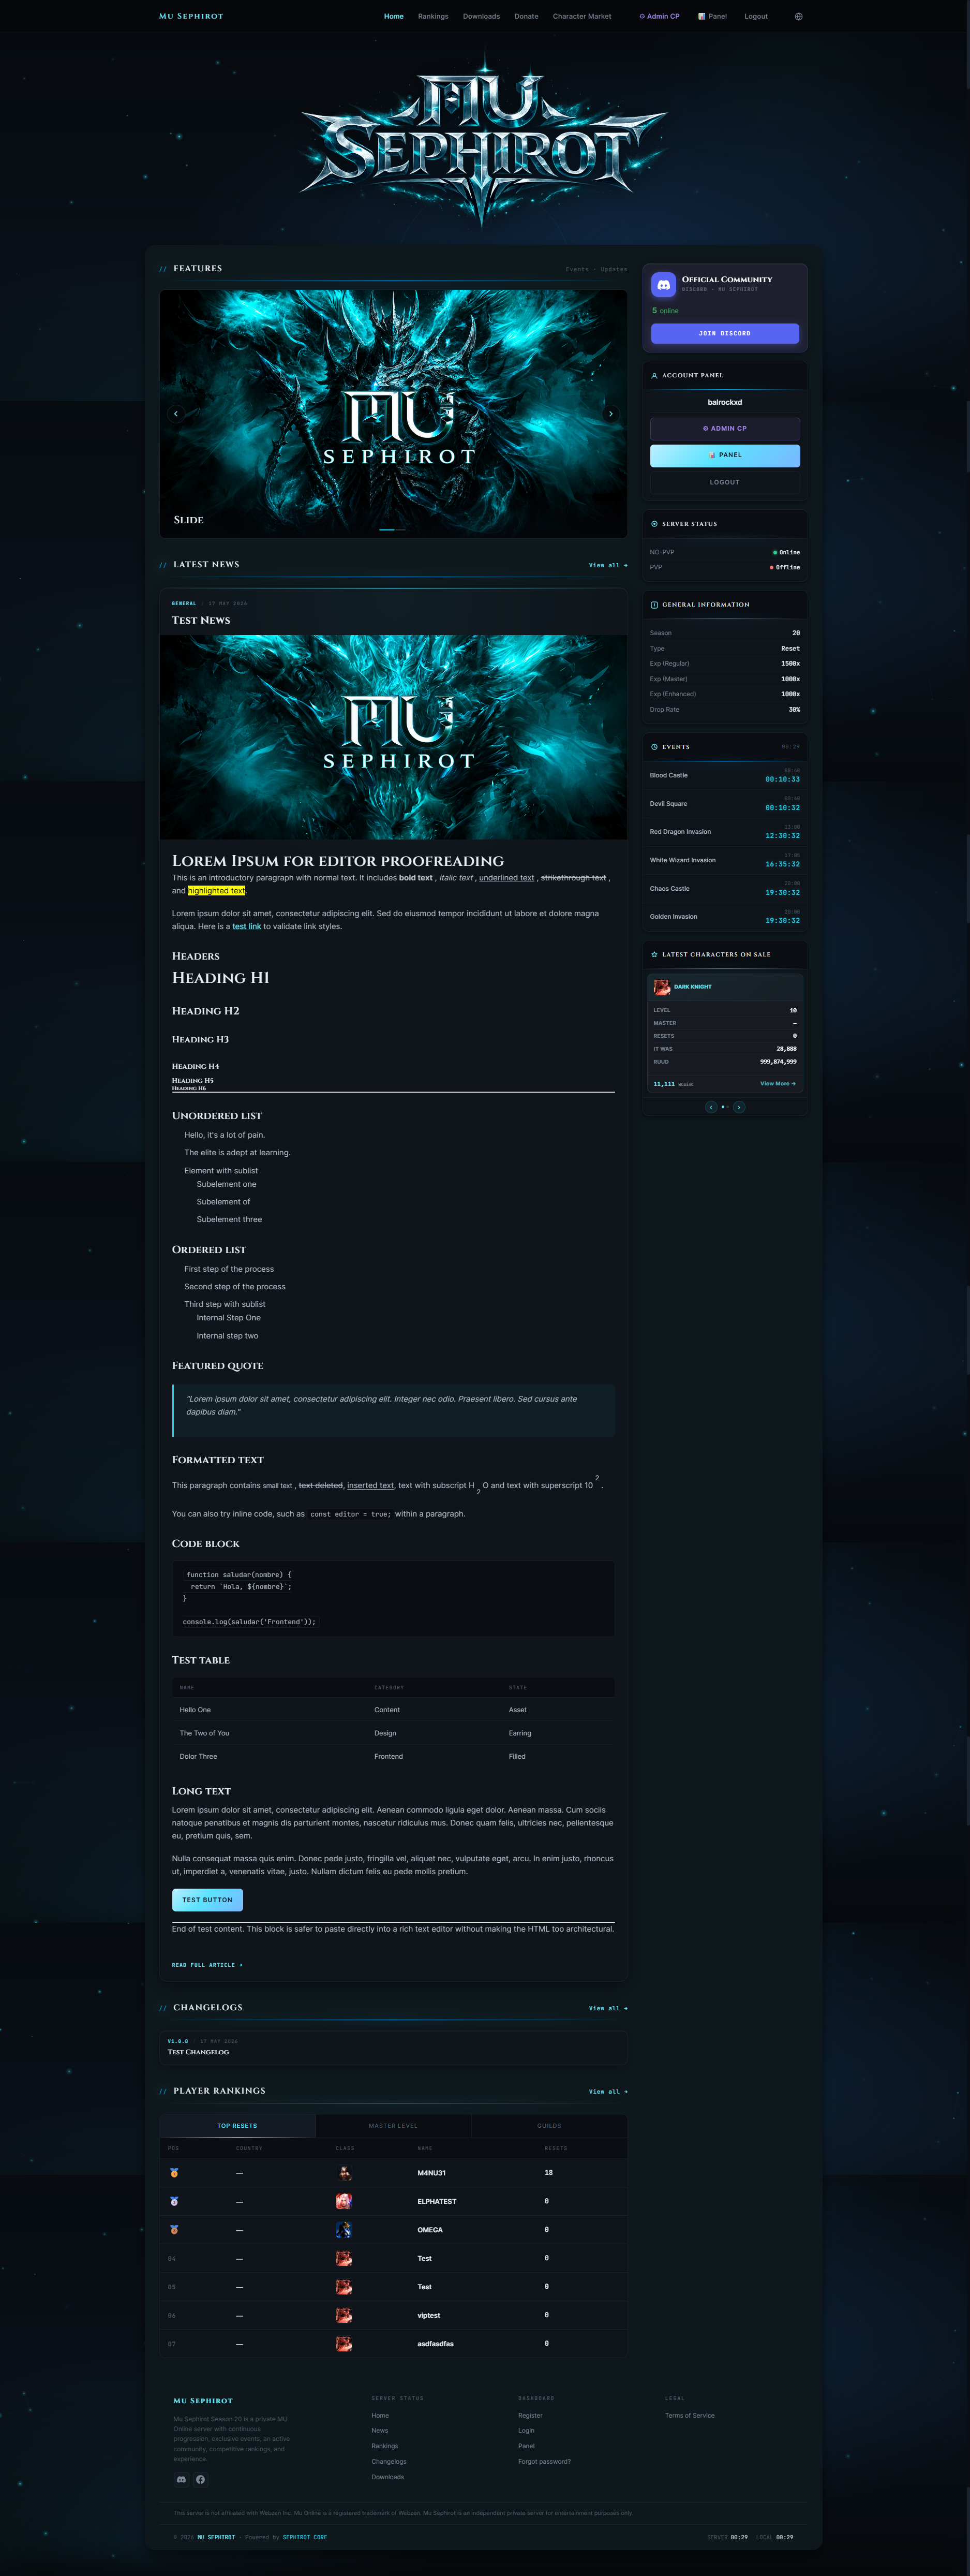
Task: Click the silver medal icon for ELPHATEST
Action: point(174,2201)
